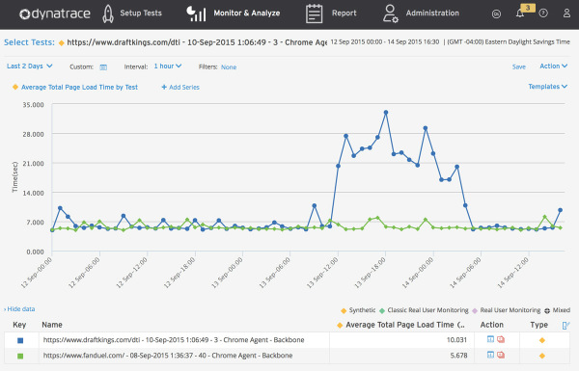Click the Save link
This screenshot has height=371, width=579.
(x=519, y=66)
